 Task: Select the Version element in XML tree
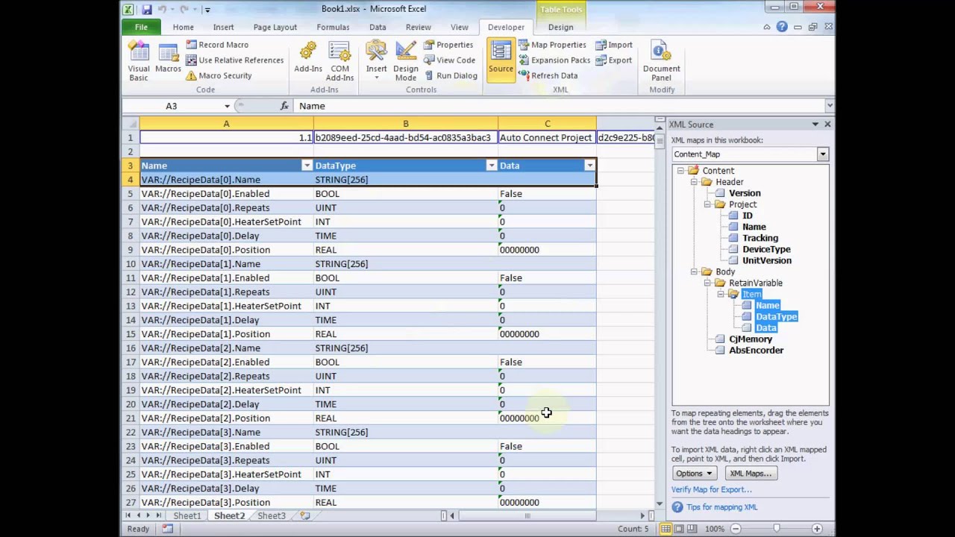click(745, 193)
